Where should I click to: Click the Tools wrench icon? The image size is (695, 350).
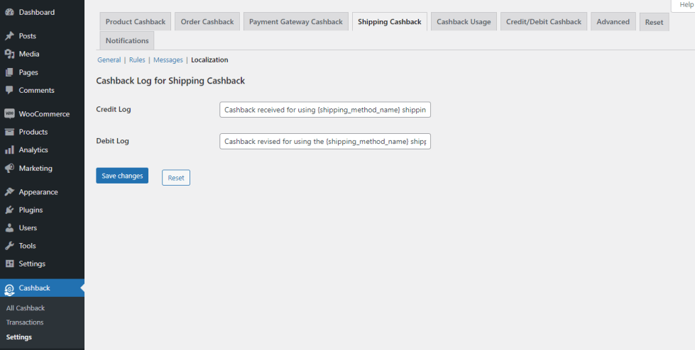click(x=9, y=246)
